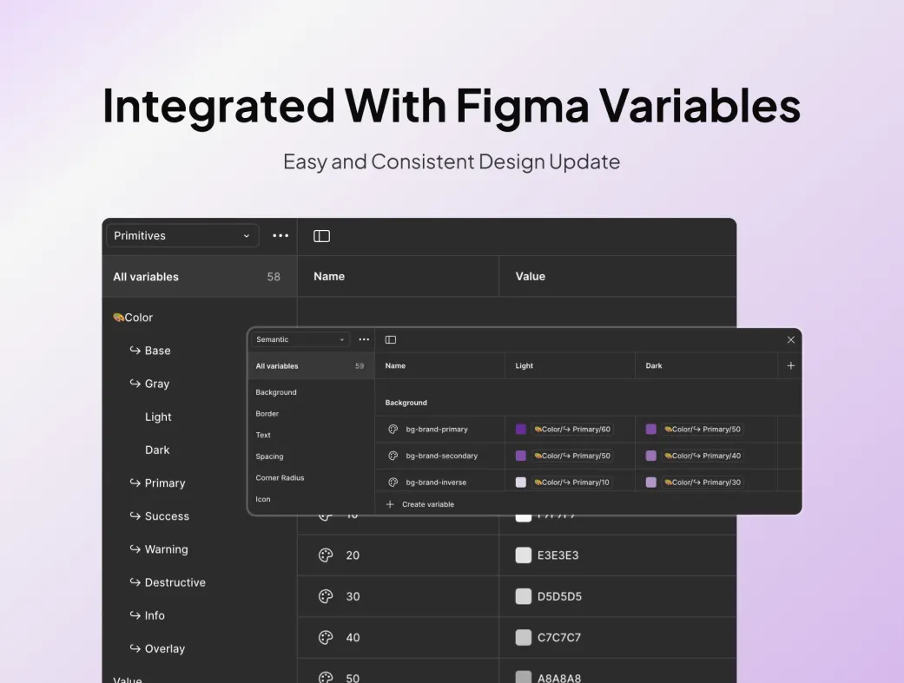
Task: Select Corner Radius in Semantic sidebar
Action: [280, 477]
